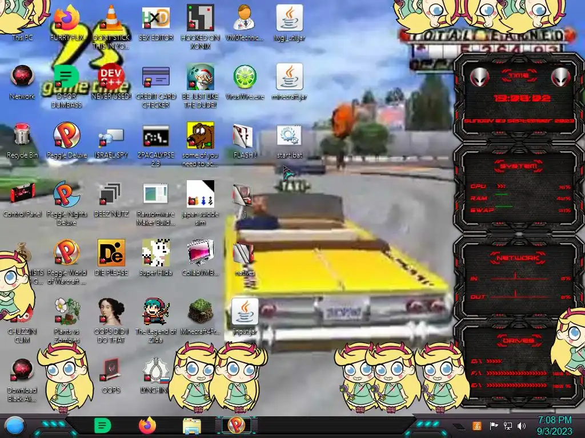
Task: Select the jinput.jar file
Action: point(245,317)
